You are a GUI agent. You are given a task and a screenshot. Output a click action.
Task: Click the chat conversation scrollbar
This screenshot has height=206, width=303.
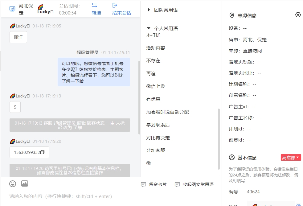tap(139, 97)
